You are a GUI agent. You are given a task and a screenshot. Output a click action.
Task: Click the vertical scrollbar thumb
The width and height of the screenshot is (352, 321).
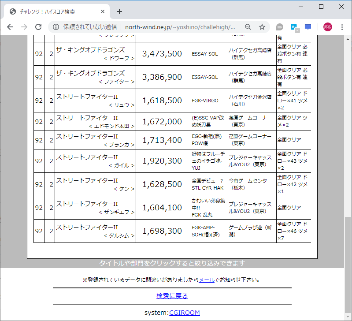tap(348, 265)
